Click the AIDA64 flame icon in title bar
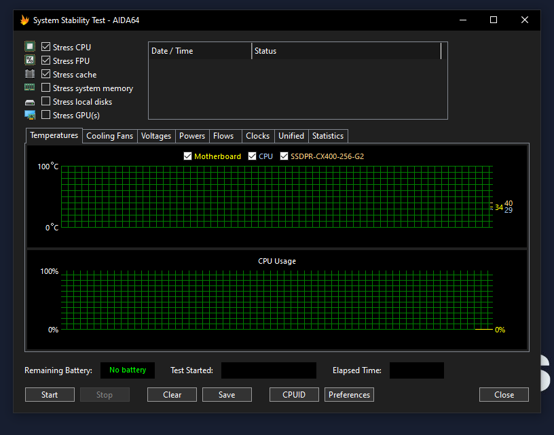 [24, 20]
